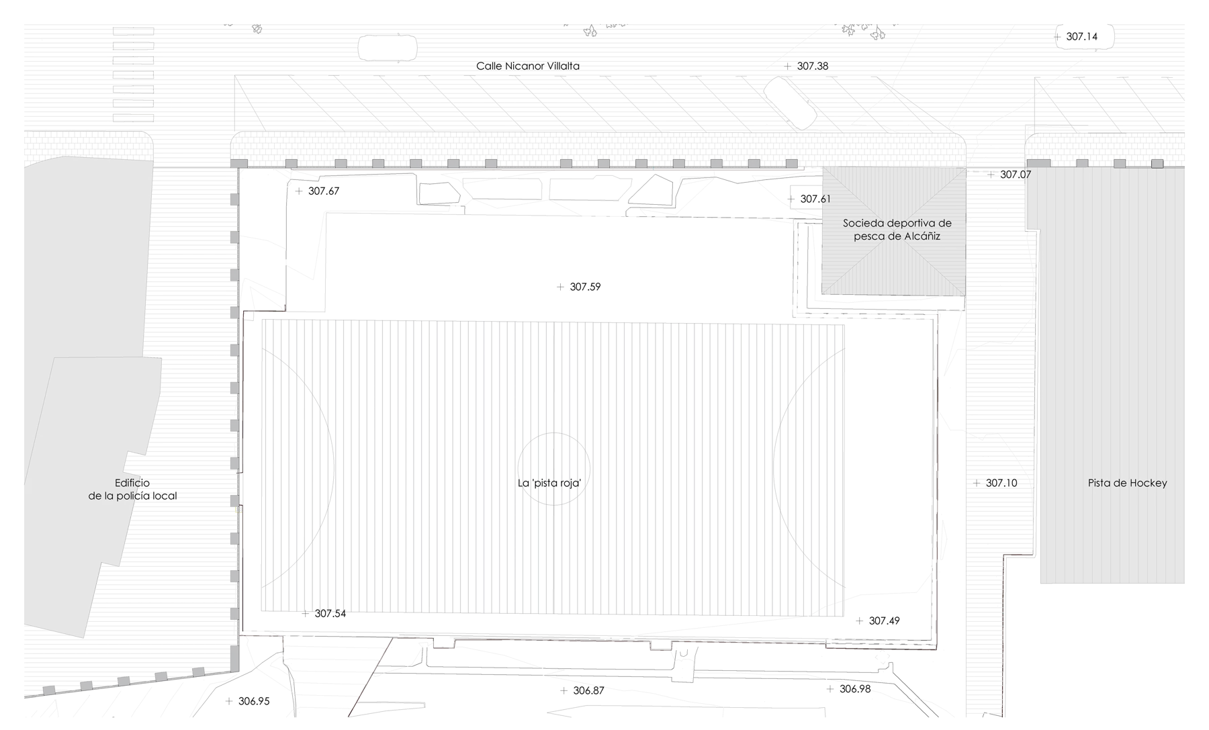Select the 'Pista de Hockey' label

point(1128,483)
